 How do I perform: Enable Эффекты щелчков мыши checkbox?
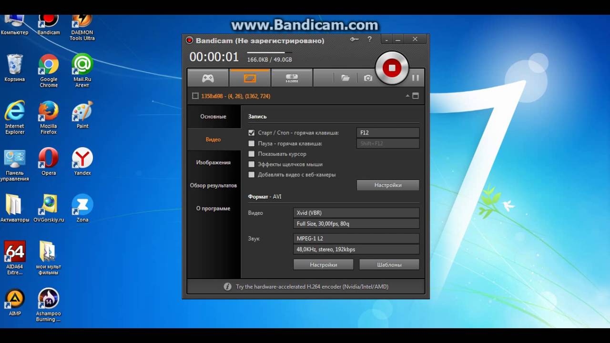tap(252, 164)
